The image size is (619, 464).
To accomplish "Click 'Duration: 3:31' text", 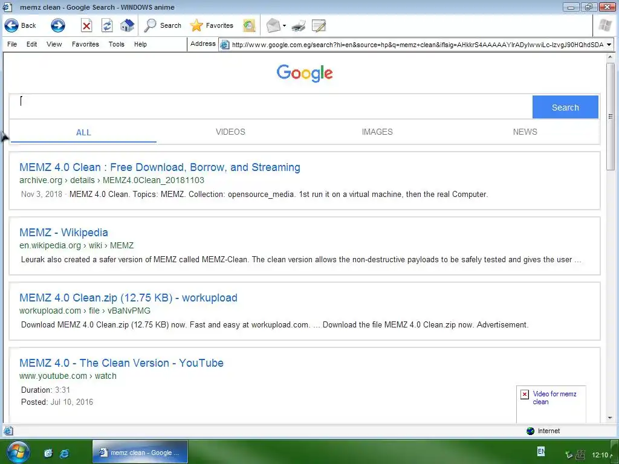I will coord(45,390).
